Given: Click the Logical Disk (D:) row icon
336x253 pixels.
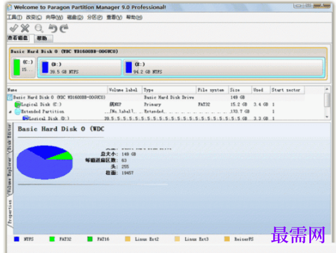Looking at the screenshot, I should coord(26,118).
